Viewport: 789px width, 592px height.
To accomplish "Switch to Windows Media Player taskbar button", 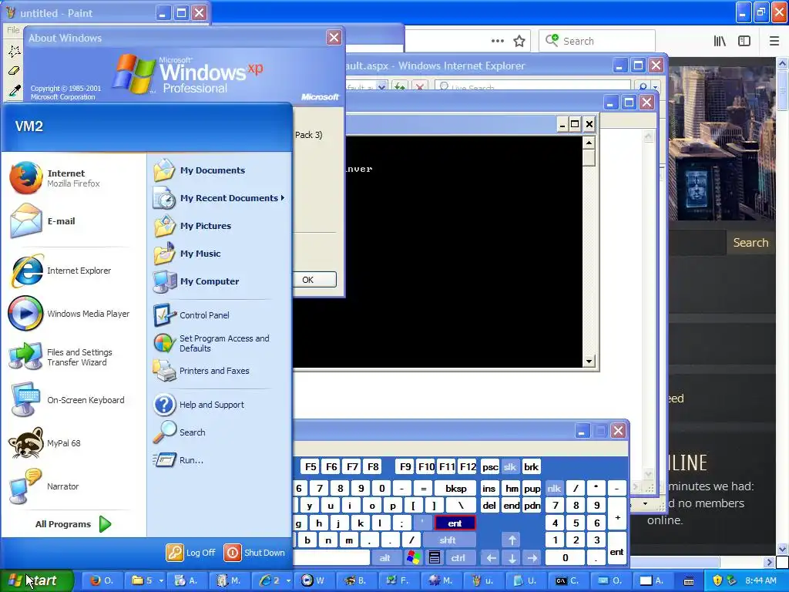I will coord(314,581).
